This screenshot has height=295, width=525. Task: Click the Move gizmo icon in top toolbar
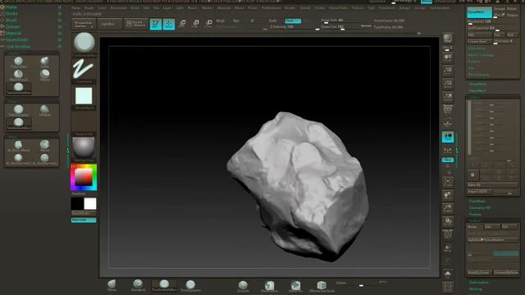(x=182, y=24)
